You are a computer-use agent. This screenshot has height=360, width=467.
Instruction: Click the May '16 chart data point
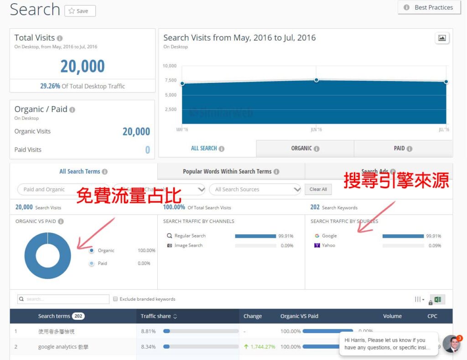click(x=182, y=83)
